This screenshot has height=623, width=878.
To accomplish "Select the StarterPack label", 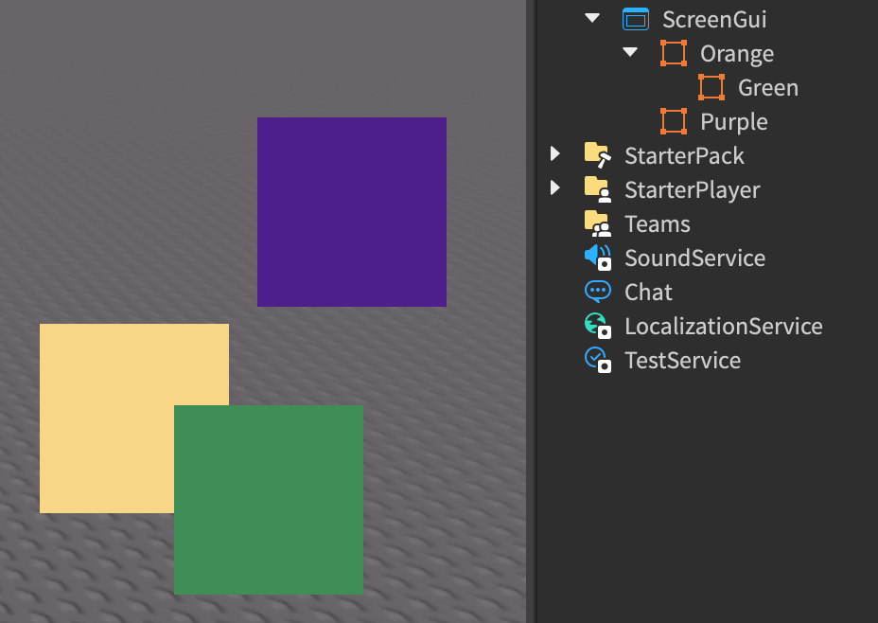I will (x=684, y=155).
